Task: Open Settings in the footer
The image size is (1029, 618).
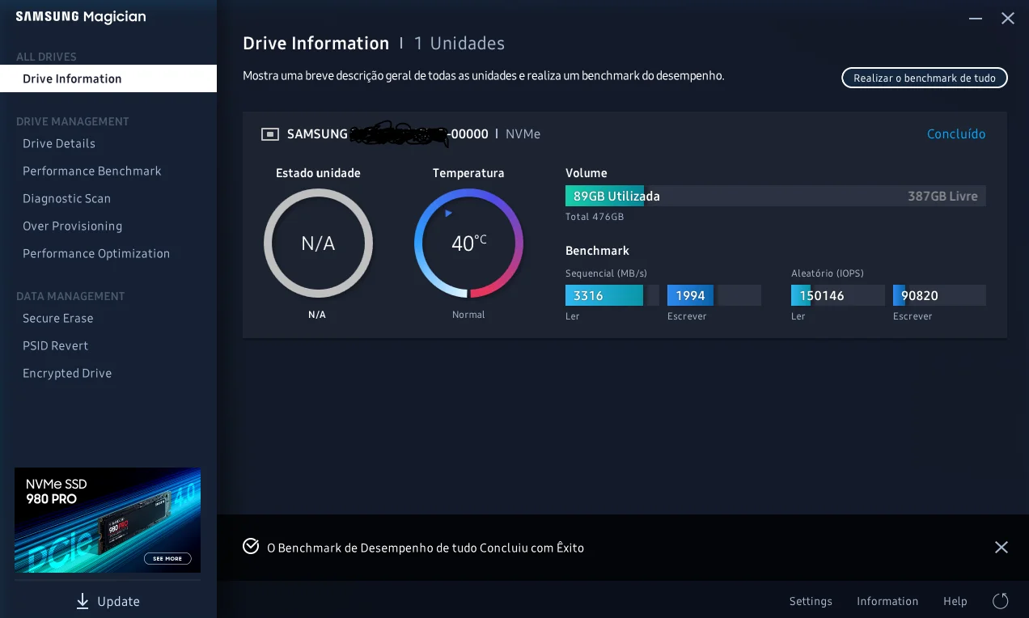Action: [811, 601]
